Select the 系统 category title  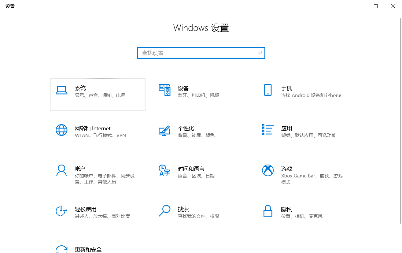(80, 88)
